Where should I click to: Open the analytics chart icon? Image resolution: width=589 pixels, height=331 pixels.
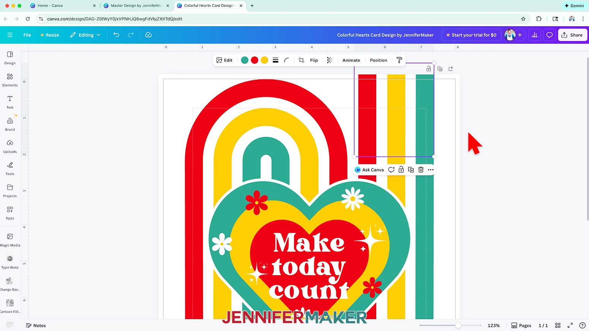[x=535, y=35]
